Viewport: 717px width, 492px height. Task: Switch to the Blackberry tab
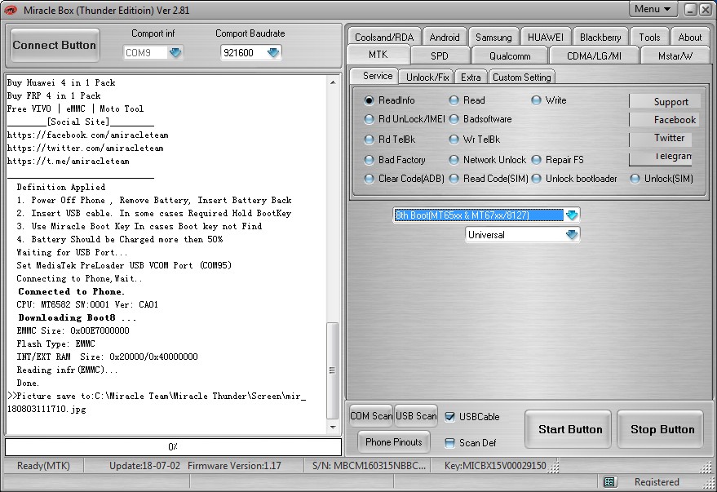coord(600,37)
